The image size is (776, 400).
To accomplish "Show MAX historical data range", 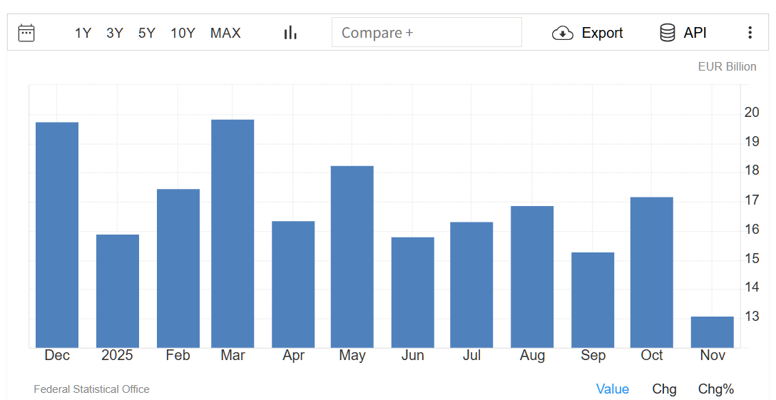I will [x=225, y=33].
